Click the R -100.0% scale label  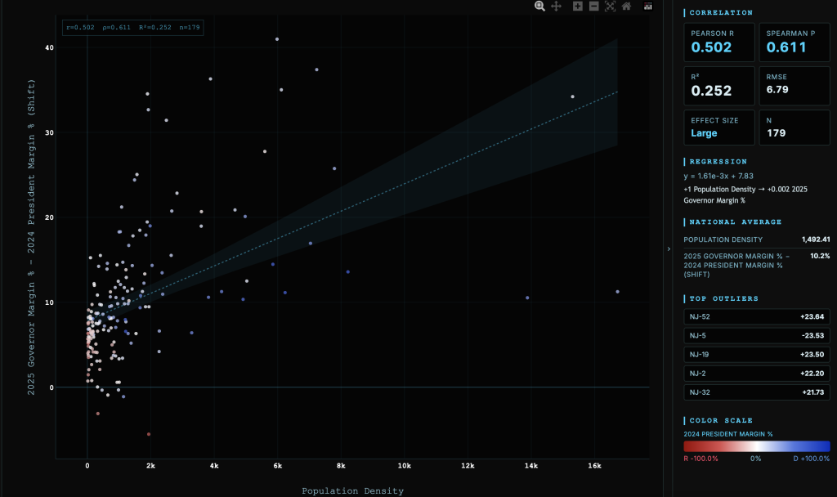tap(700, 459)
